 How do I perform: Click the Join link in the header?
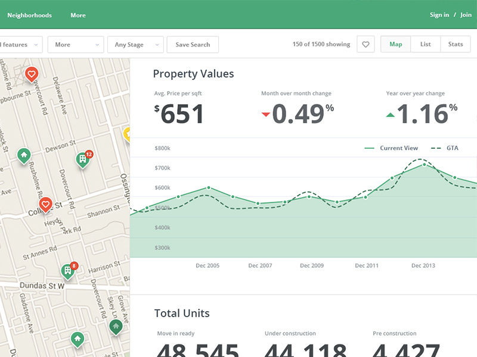pyautogui.click(x=466, y=14)
